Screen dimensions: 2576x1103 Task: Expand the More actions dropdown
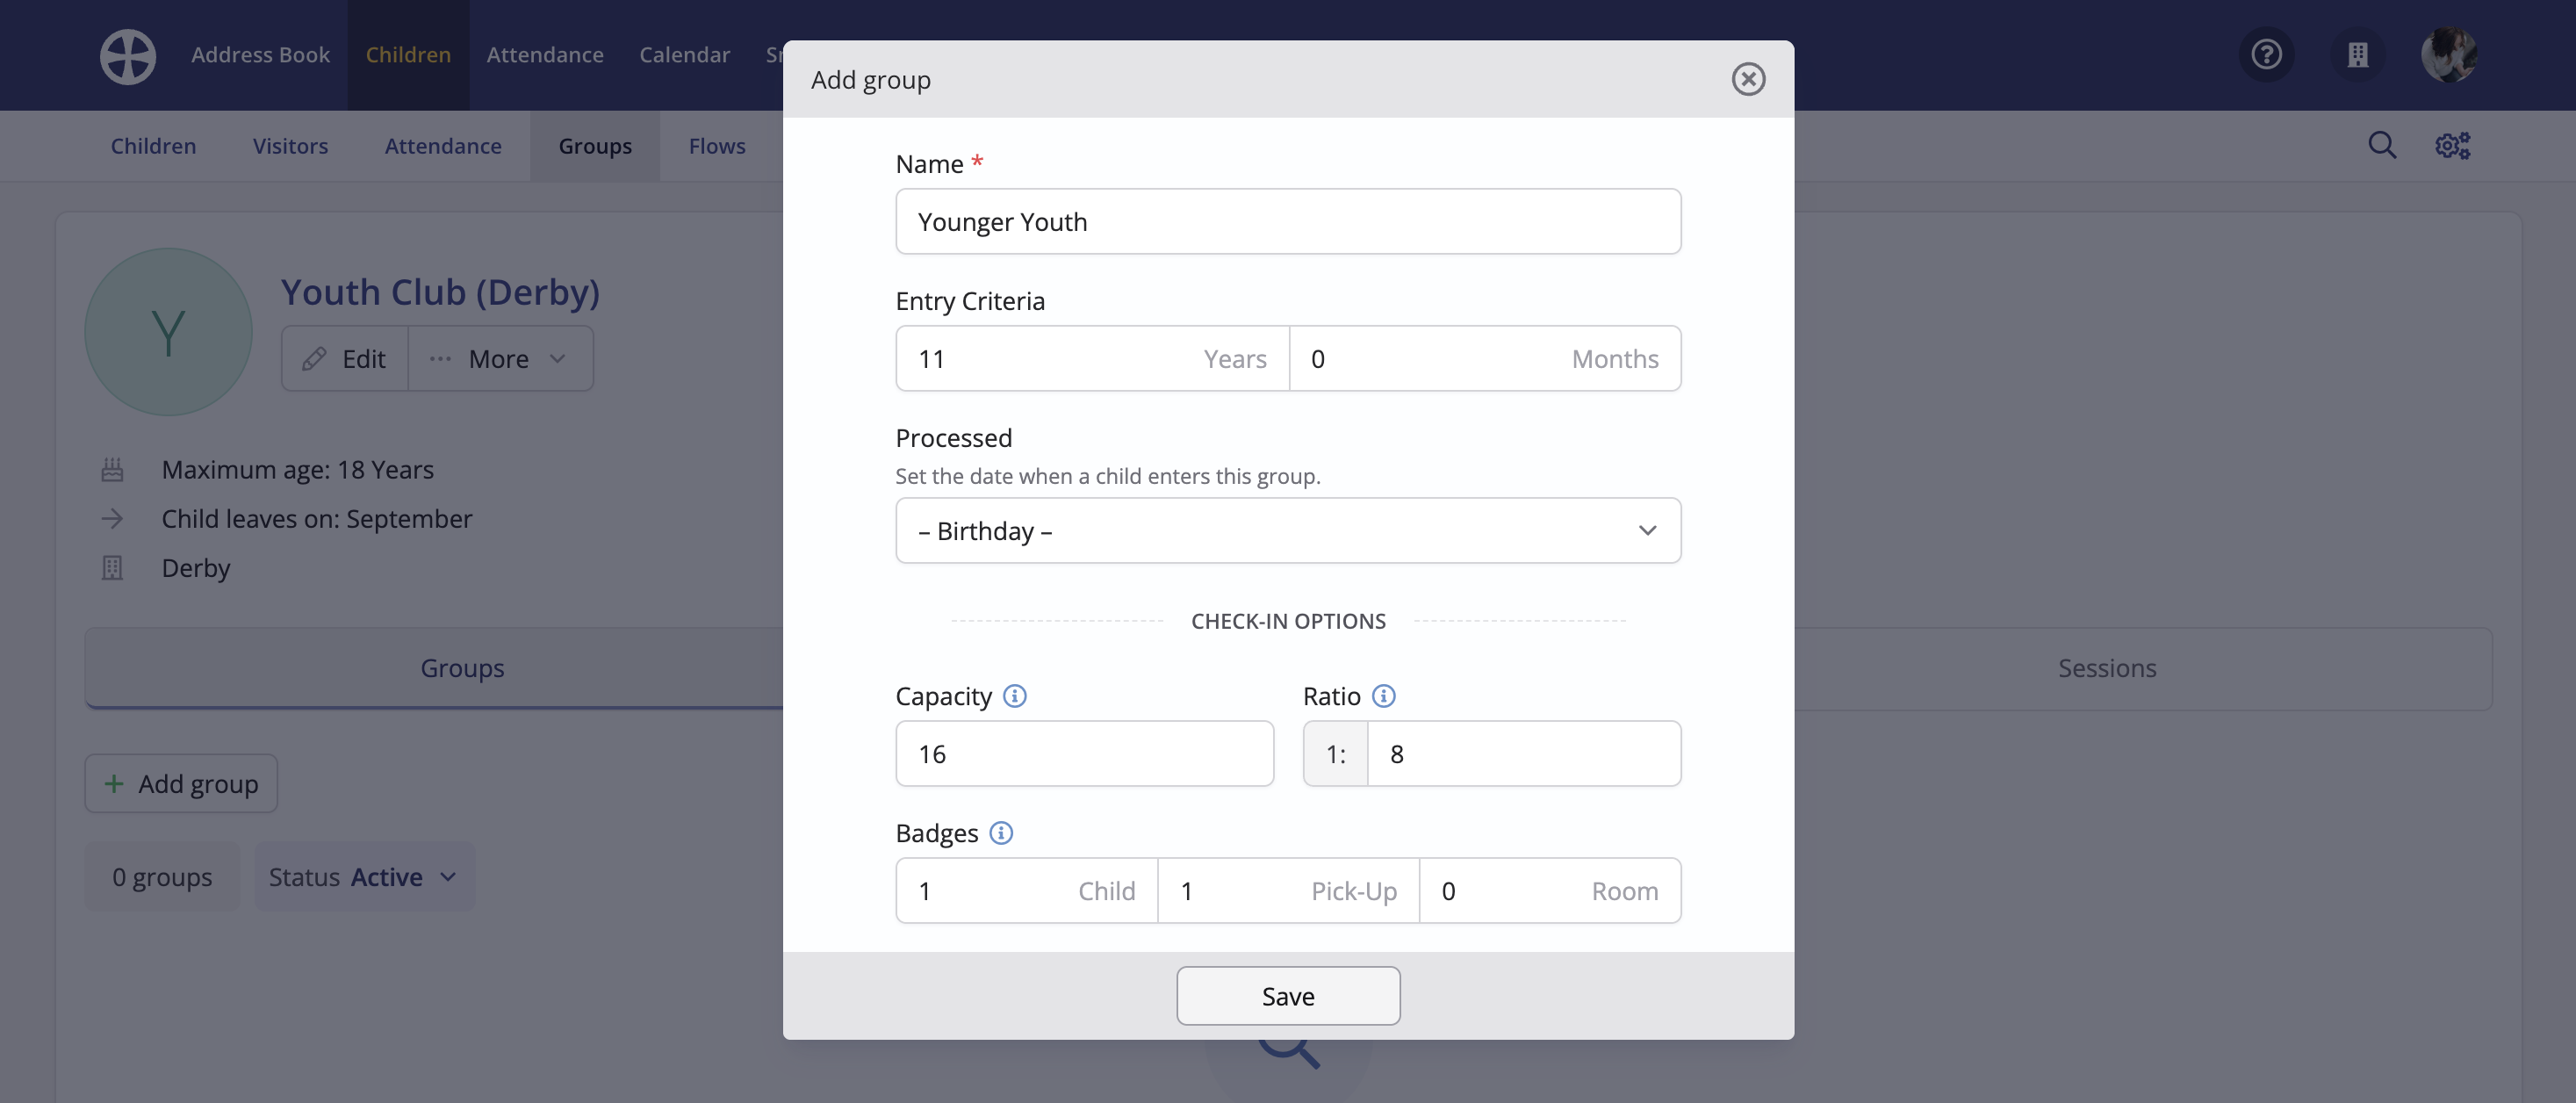pos(500,359)
